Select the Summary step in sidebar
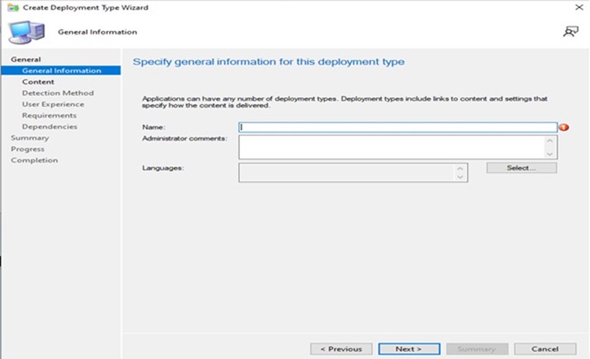 (x=30, y=138)
